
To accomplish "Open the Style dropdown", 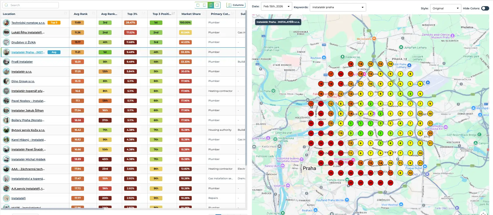I will pos(446,8).
